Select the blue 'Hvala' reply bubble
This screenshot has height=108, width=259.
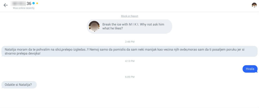(x=250, y=69)
